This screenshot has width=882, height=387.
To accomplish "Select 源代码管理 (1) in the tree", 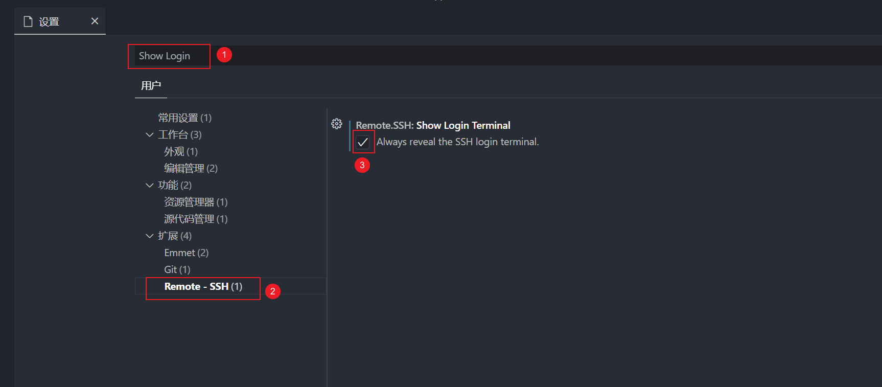I will tap(196, 219).
